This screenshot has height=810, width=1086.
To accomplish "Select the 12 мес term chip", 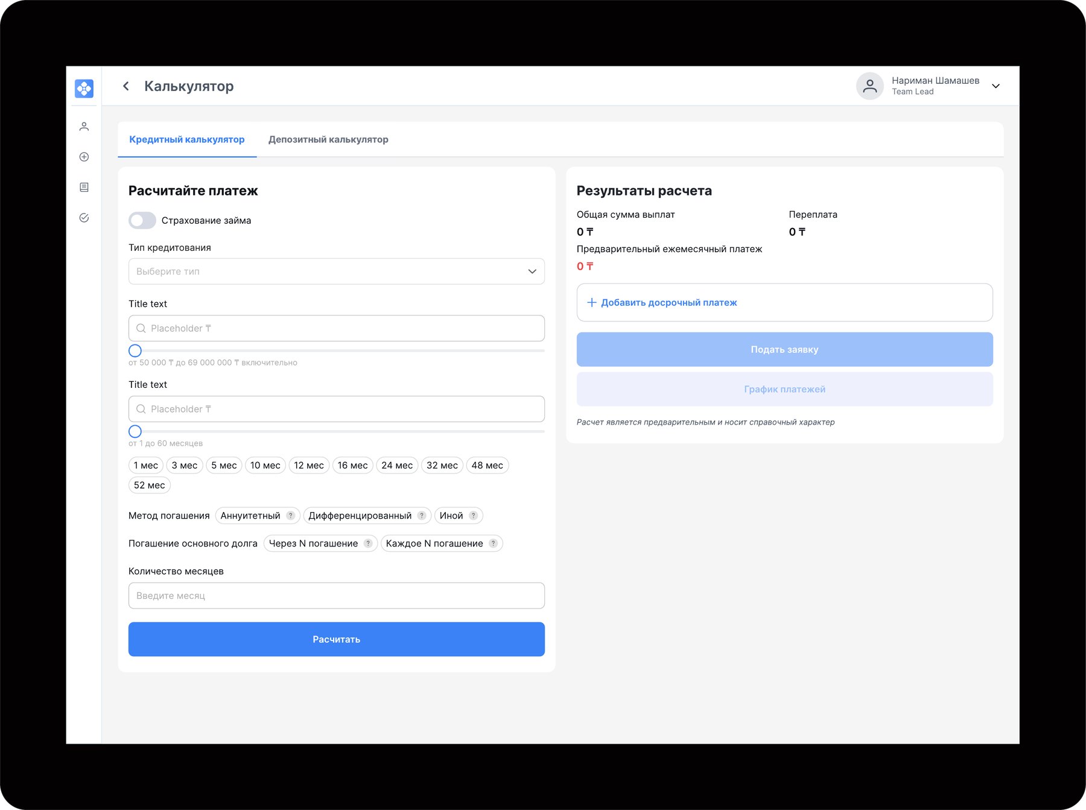I will pyautogui.click(x=309, y=466).
